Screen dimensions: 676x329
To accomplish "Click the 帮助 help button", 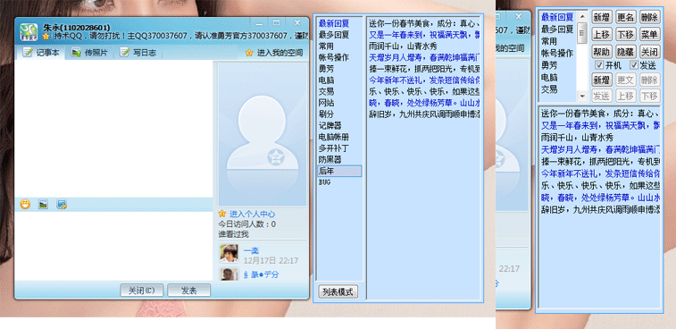I will (601, 52).
